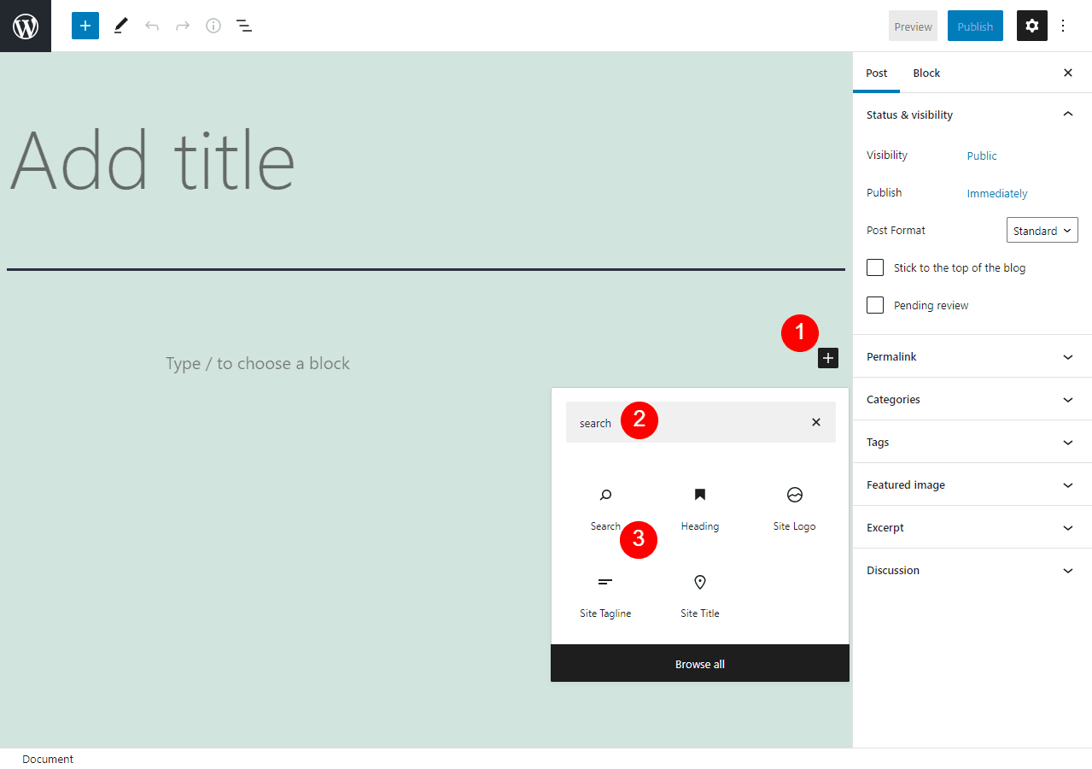The width and height of the screenshot is (1092, 769).
Task: Check the Pending review checkbox
Action: [874, 305]
